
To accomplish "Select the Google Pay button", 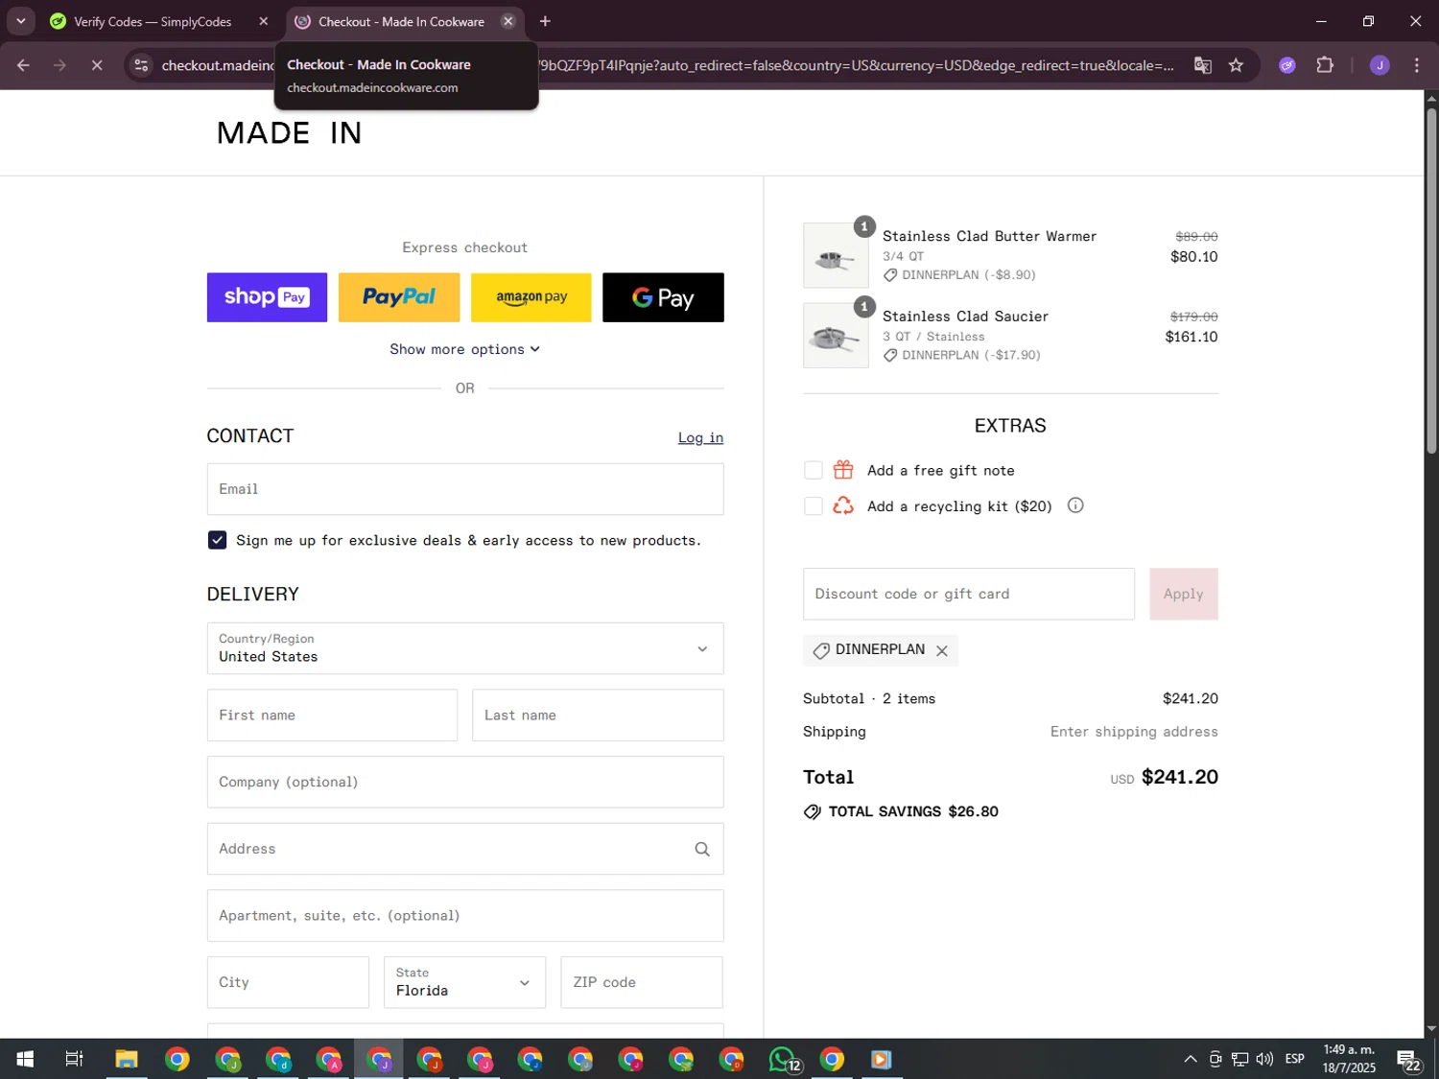I will coord(663,297).
